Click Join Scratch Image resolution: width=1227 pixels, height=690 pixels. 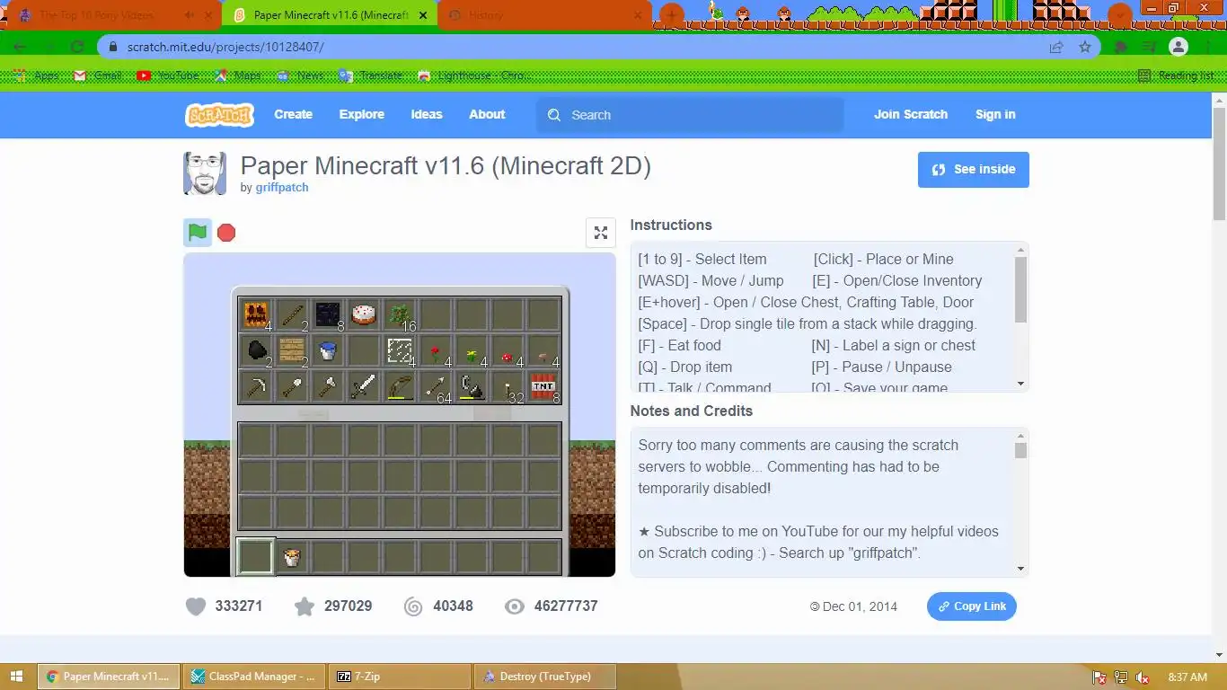pyautogui.click(x=911, y=114)
